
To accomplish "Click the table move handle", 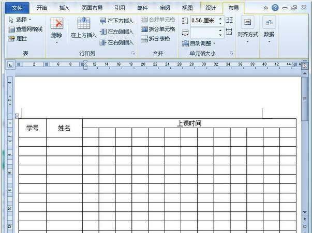I will point(17,116).
